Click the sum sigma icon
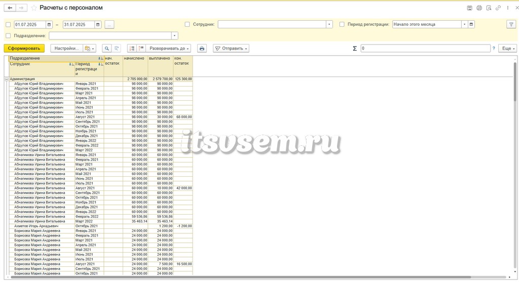This screenshot has width=519, height=282. tap(354, 49)
